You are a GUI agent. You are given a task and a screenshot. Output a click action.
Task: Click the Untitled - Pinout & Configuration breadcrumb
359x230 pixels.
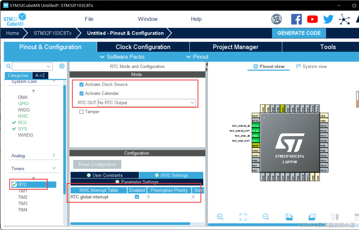tap(125, 33)
